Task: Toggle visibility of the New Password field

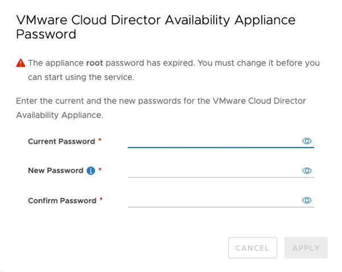Action: (x=307, y=170)
